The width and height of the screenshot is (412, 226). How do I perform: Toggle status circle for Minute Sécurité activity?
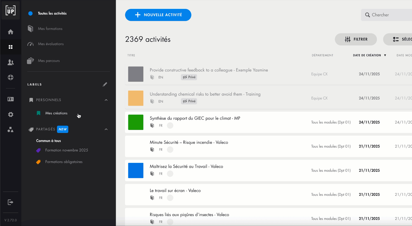coord(170,150)
